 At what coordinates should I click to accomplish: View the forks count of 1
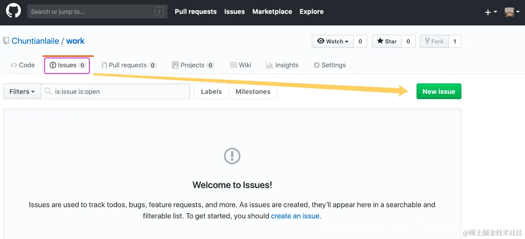tap(455, 42)
